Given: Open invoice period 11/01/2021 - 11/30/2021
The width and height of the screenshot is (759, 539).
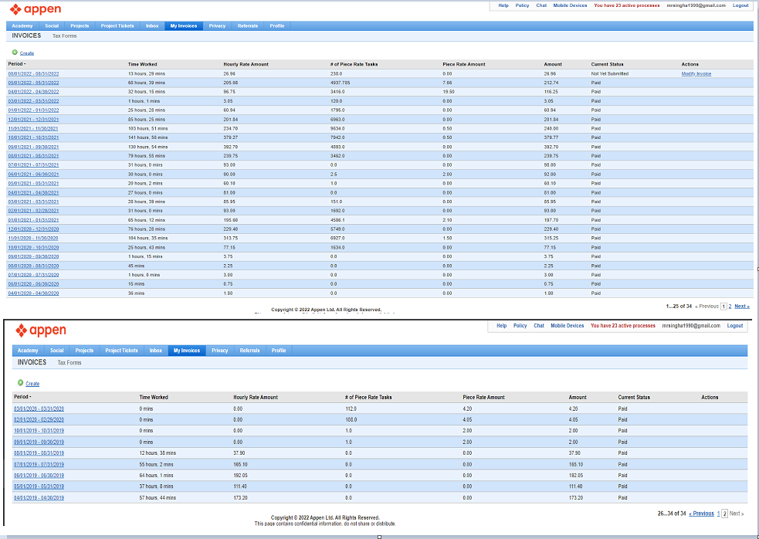Looking at the screenshot, I should point(33,128).
